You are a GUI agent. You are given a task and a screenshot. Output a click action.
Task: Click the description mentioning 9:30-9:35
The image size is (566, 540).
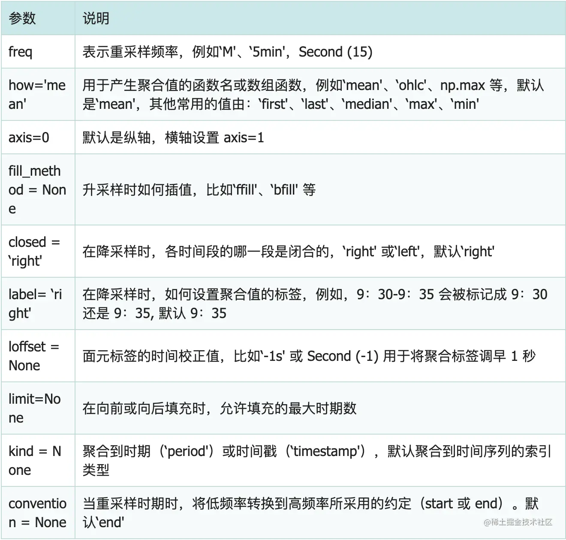pyautogui.click(x=320, y=303)
